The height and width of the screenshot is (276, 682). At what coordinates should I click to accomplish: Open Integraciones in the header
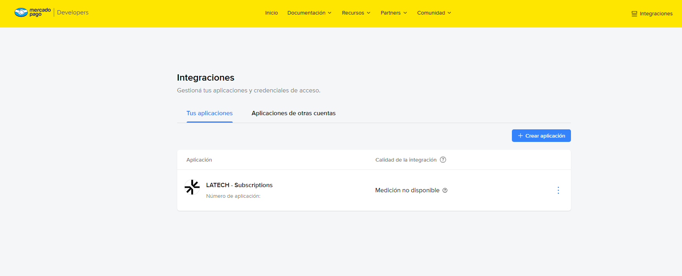652,14
